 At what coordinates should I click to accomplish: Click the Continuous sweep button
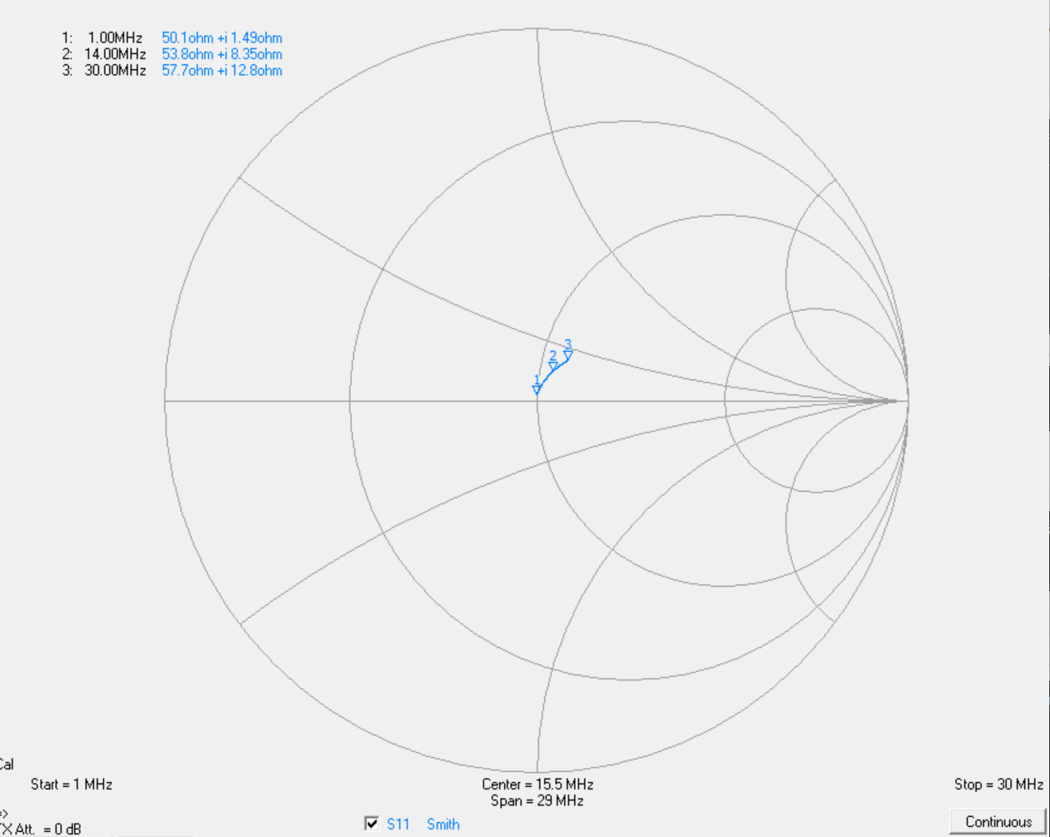pos(997,821)
